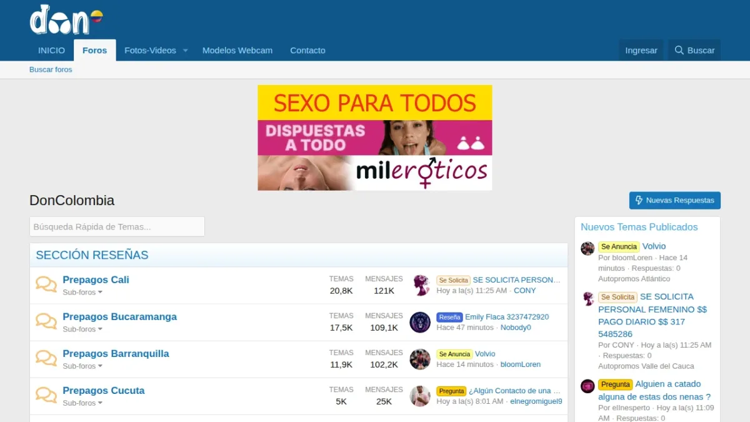Click bloomLoren's avatar beside the sidebar Volvio topic
The image size is (750, 422).
(x=587, y=248)
